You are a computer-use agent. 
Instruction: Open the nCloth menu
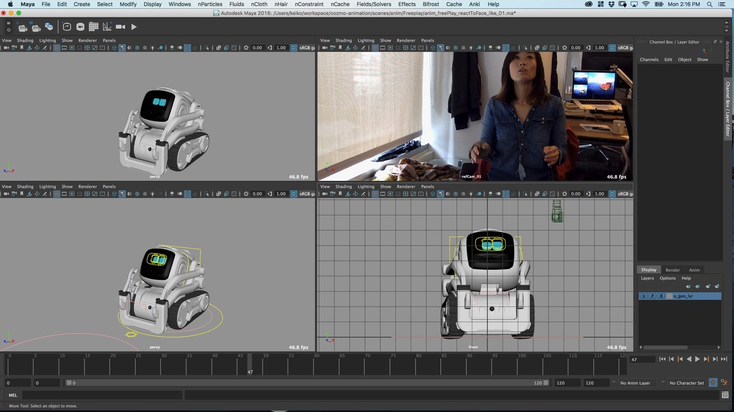pos(259,4)
